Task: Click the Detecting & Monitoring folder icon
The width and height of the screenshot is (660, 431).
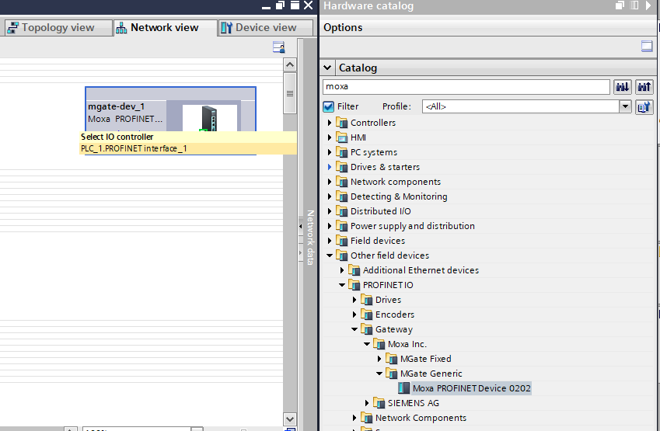Action: coord(342,196)
